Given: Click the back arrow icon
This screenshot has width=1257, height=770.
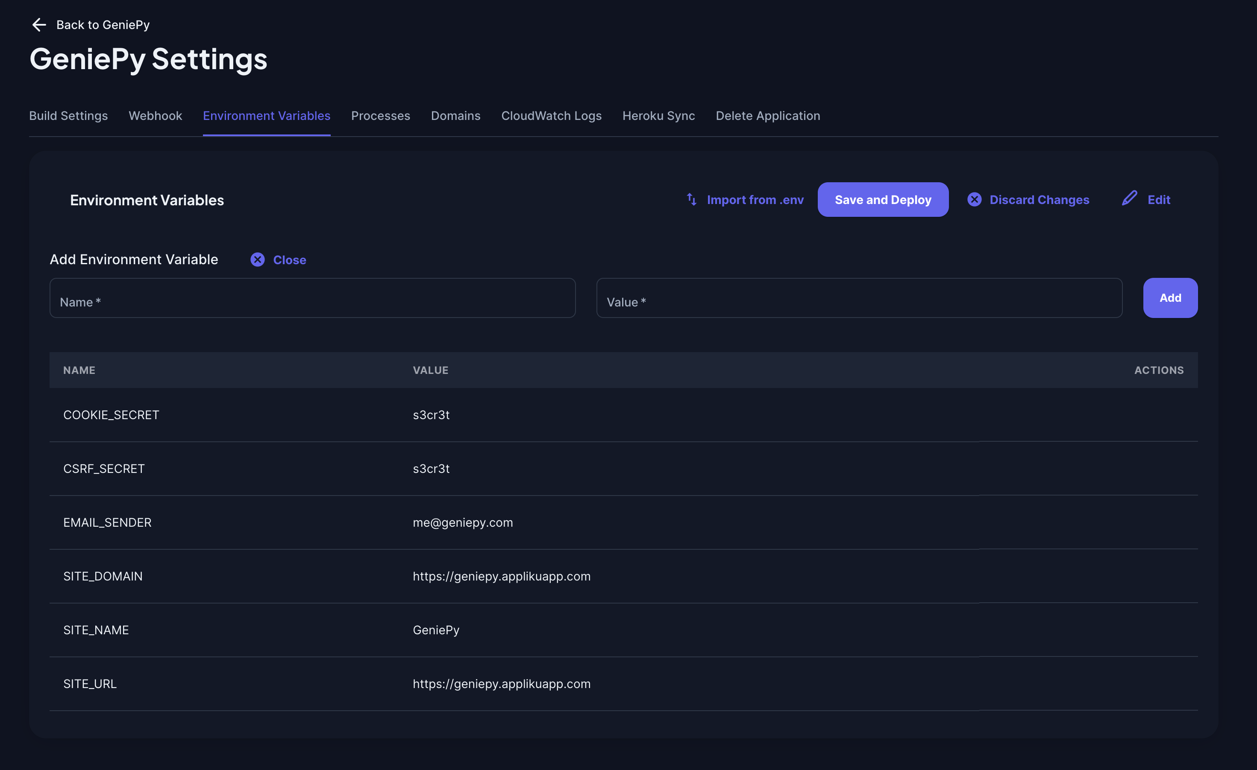Looking at the screenshot, I should 39,24.
